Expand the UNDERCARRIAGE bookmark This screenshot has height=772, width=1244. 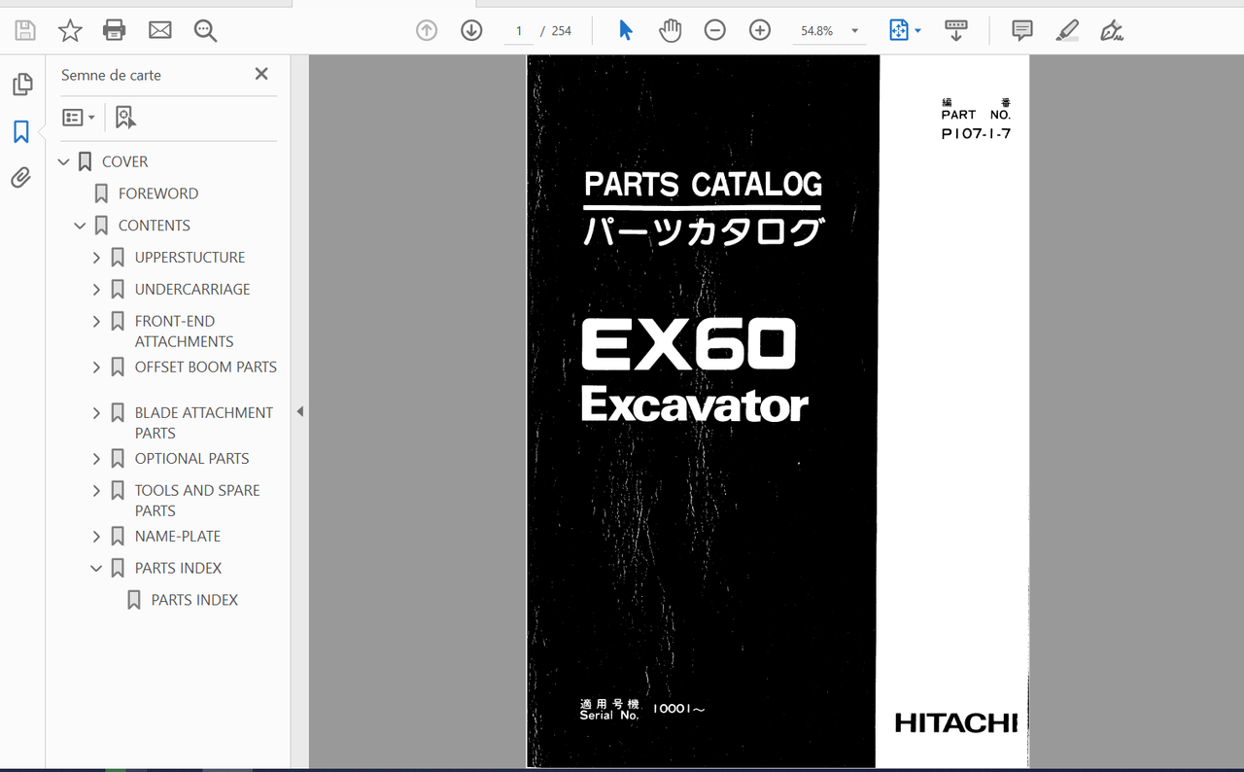point(96,290)
